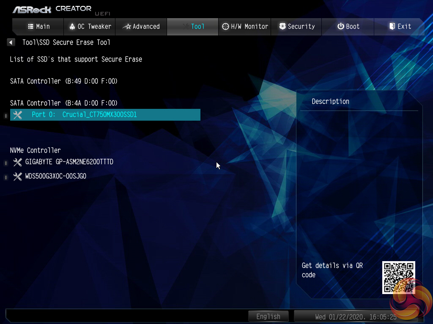Viewport: 433px width, 324px height.
Task: Click wrench icon beside GIGABYTE NVMe drive
Action: click(17, 162)
